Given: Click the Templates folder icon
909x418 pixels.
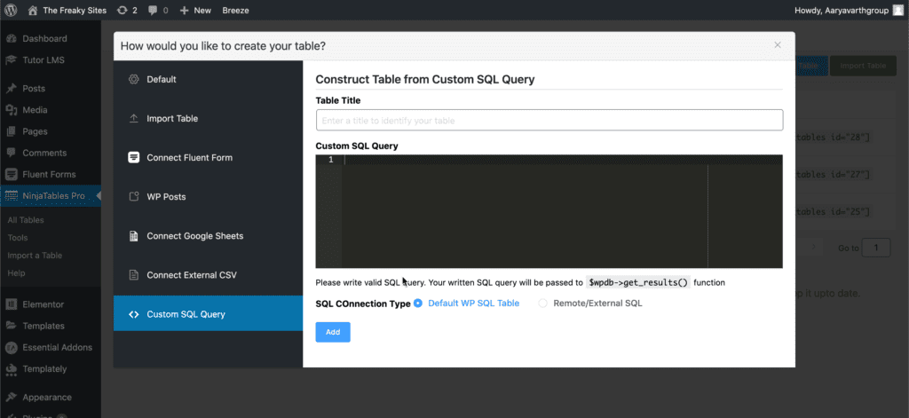Looking at the screenshot, I should tap(11, 325).
